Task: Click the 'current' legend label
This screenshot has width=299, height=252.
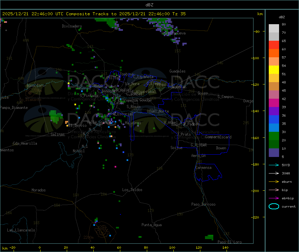Action: point(289,207)
